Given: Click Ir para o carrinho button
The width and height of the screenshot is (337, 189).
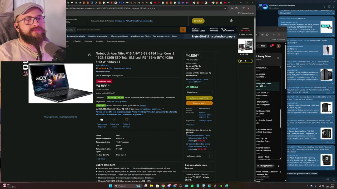Looking at the screenshot, I should (x=245, y=34).
